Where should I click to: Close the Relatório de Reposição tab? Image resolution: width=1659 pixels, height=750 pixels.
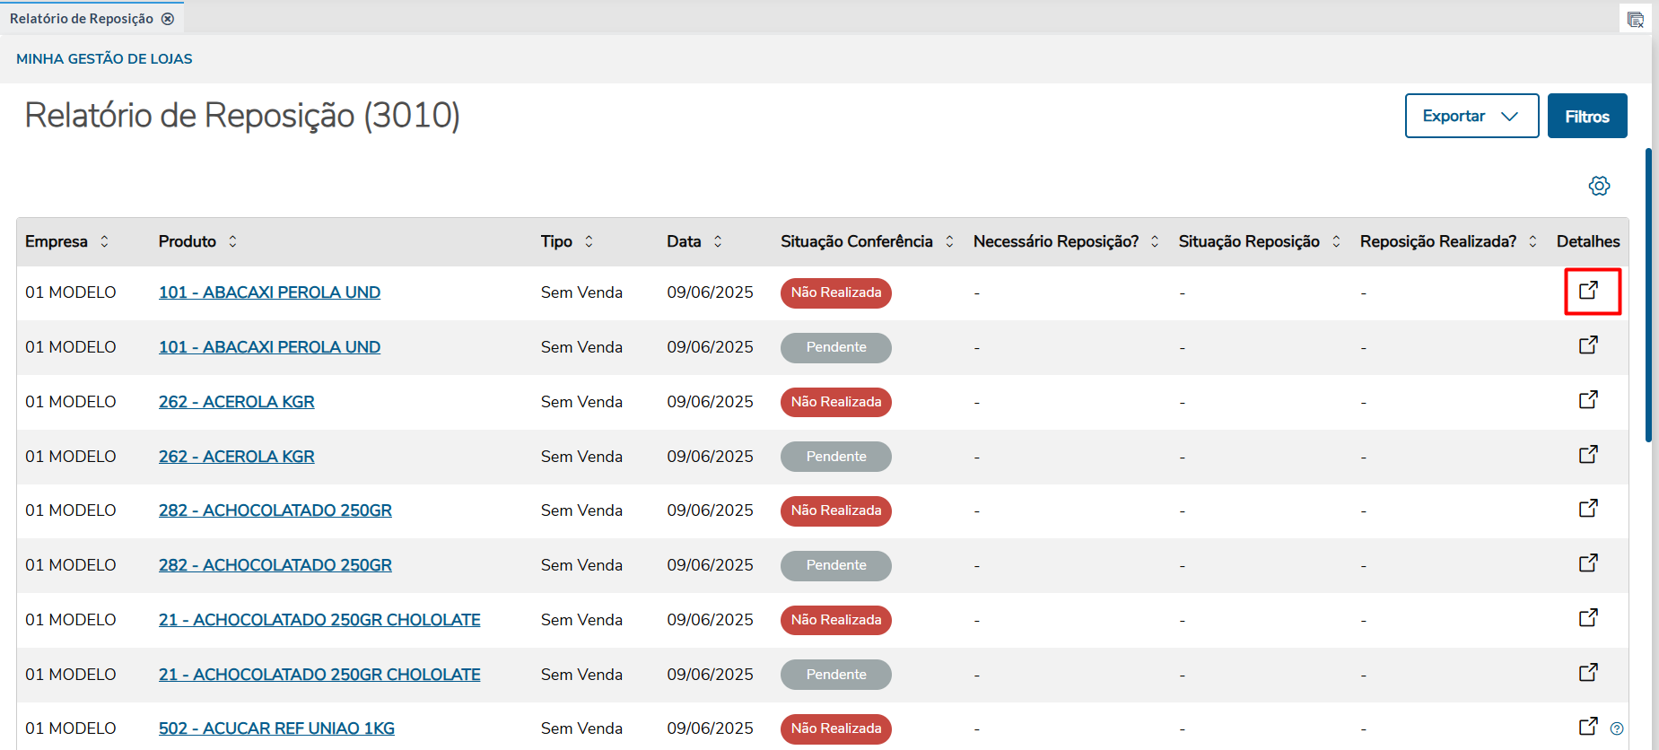pyautogui.click(x=168, y=19)
